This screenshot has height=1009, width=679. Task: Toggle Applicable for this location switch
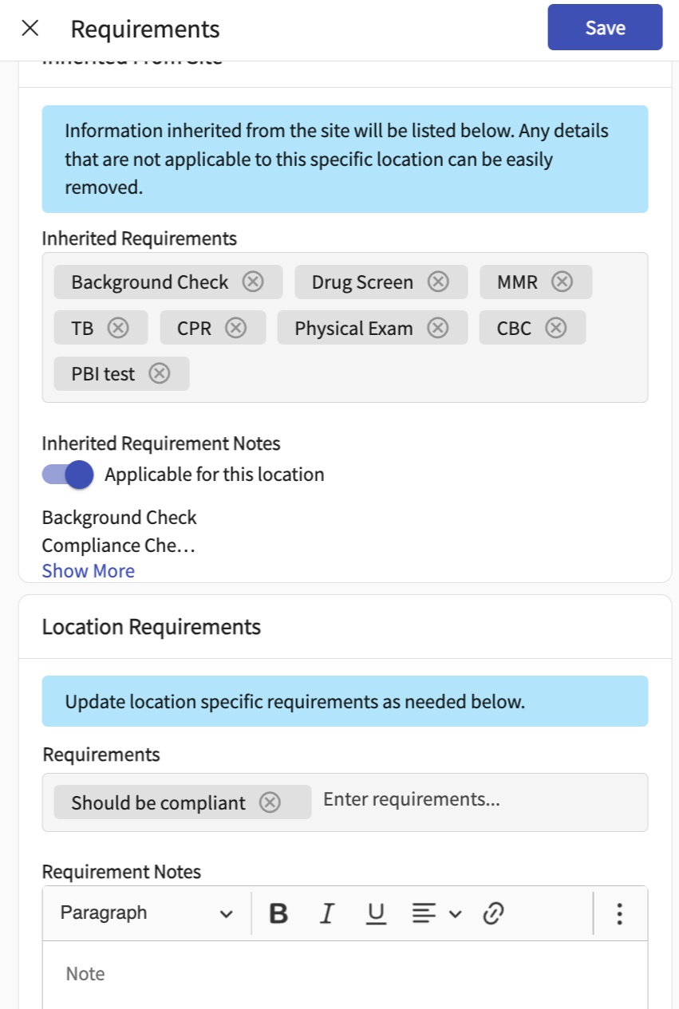(69, 475)
